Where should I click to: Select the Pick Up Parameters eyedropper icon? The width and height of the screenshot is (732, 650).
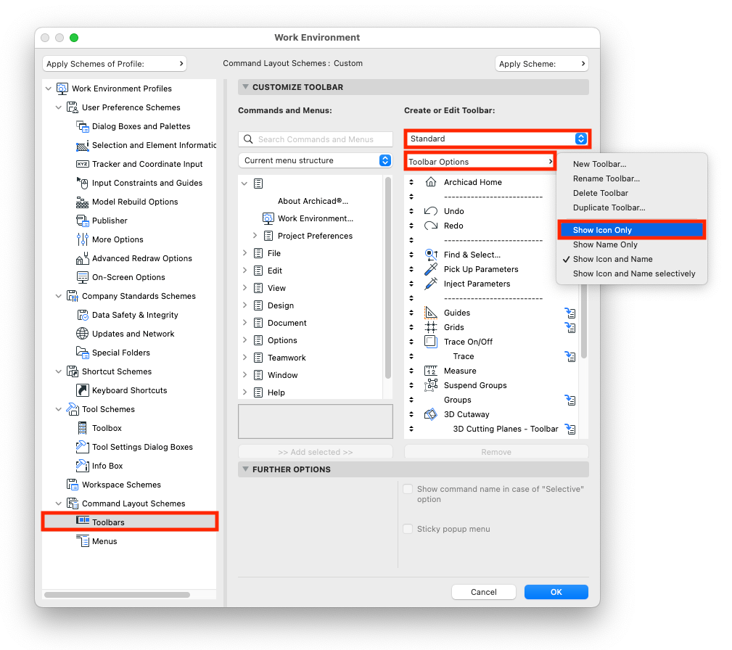point(431,269)
